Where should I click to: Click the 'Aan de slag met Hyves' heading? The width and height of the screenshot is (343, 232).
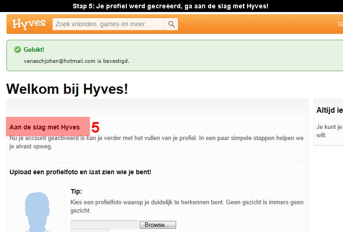tap(45, 127)
